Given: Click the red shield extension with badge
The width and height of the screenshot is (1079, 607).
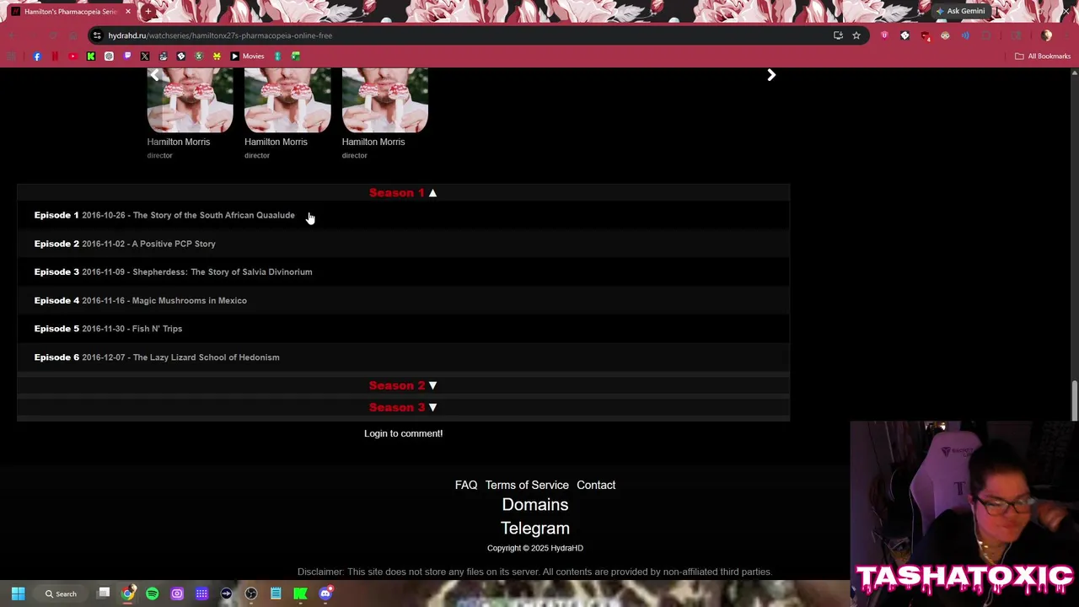Looking at the screenshot, I should 925,35.
